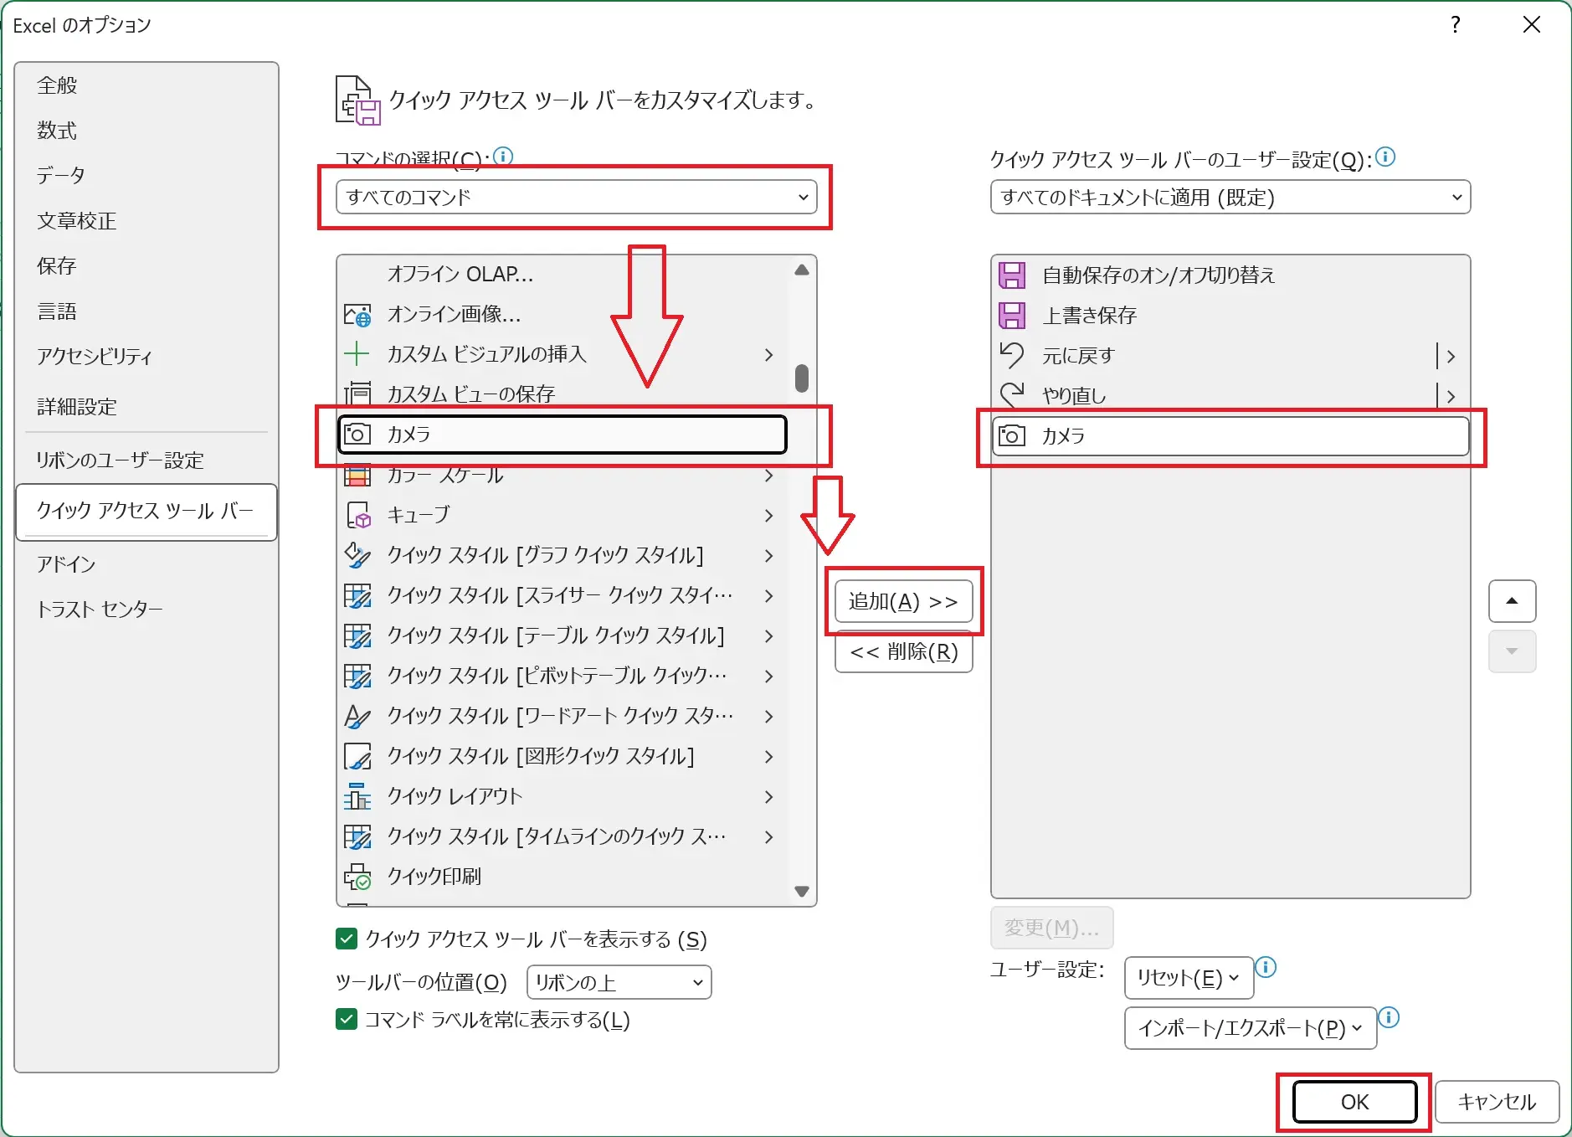Click the command list vertical scrollbar thumb
1572x1137 pixels.
coord(802,378)
